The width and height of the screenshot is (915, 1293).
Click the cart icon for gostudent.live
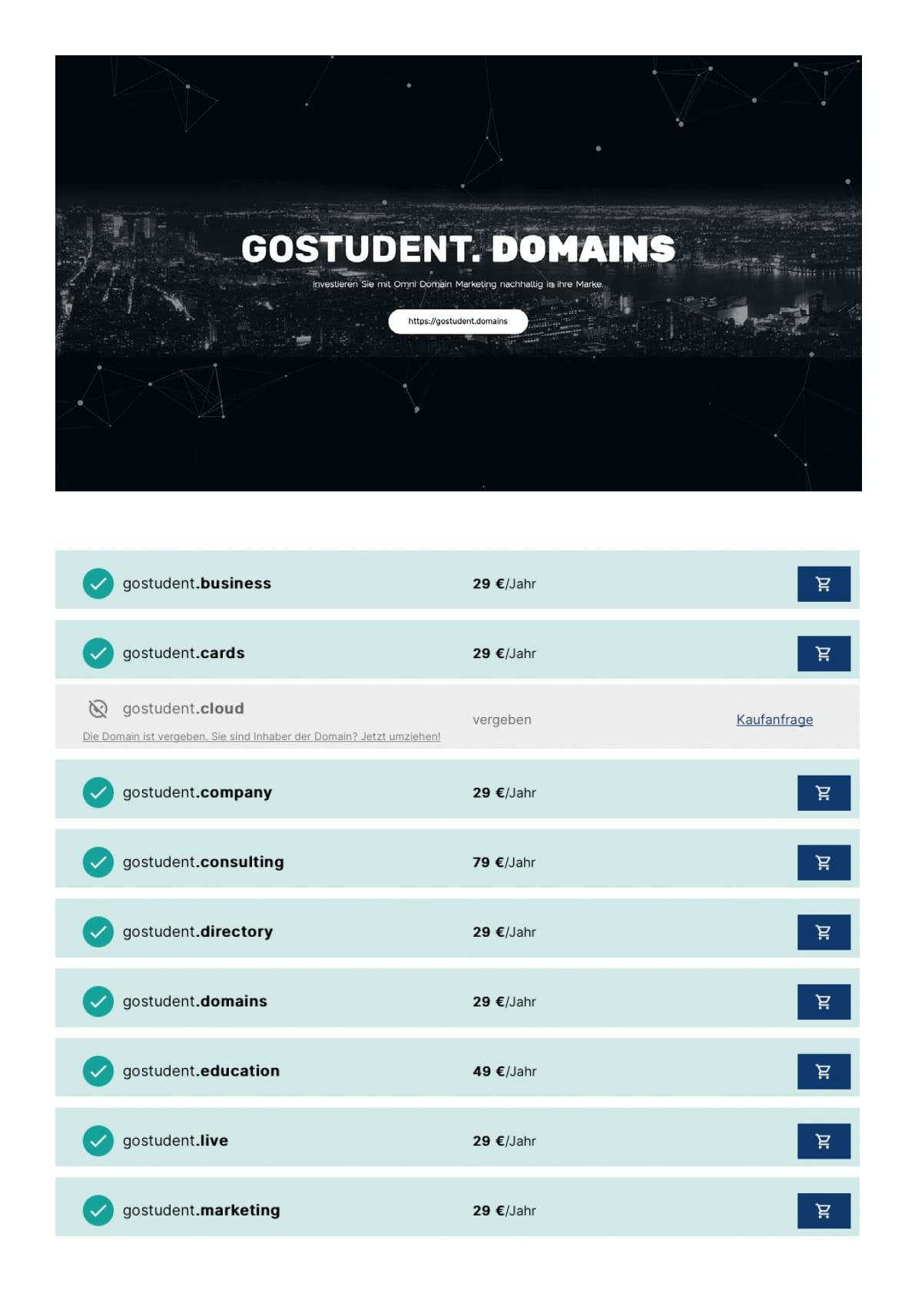tap(823, 1141)
